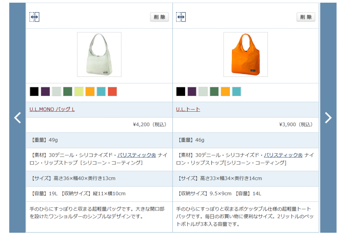Screen dimensions: 344x236
Task: Select red swatch for U.L.MONO バッグ L
Action: point(112,91)
